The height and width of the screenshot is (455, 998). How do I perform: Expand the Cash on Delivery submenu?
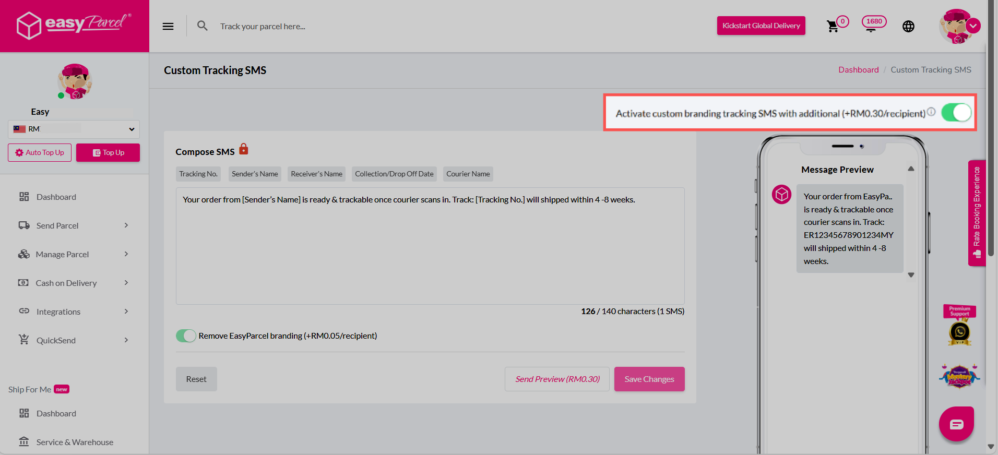[x=126, y=283]
